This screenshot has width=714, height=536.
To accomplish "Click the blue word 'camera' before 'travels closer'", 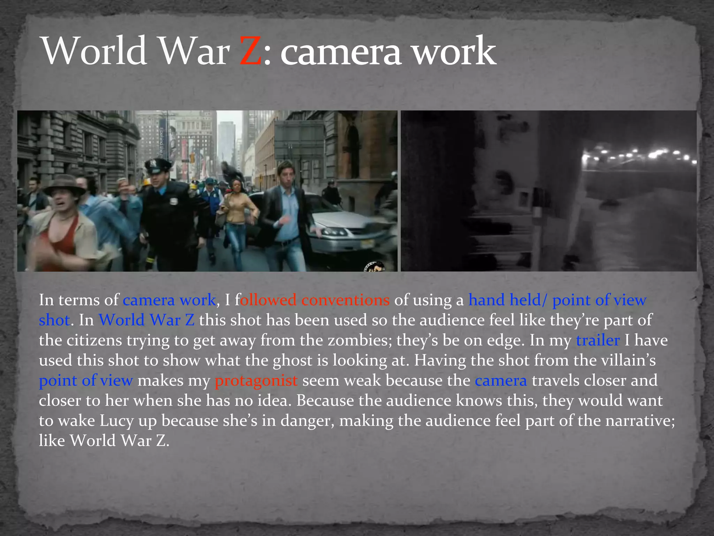I will tap(501, 381).
